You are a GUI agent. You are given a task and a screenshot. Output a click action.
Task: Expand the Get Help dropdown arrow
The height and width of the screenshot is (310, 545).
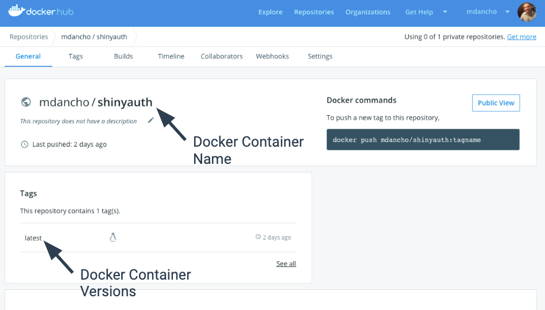pos(445,12)
